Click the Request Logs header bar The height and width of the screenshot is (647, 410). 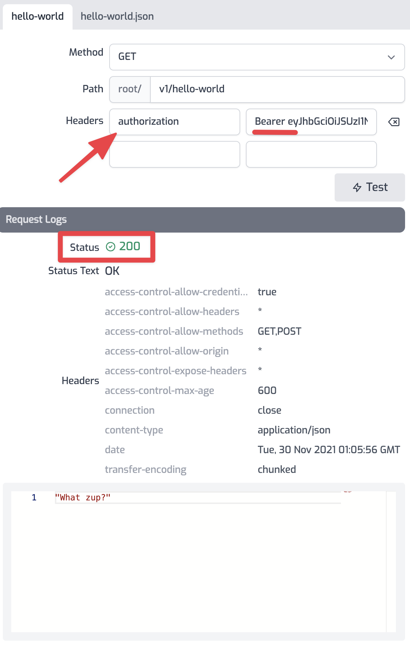(202, 220)
